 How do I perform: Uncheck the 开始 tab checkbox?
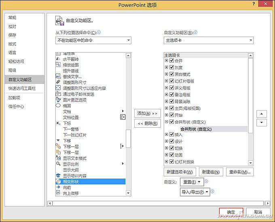coord(172,115)
